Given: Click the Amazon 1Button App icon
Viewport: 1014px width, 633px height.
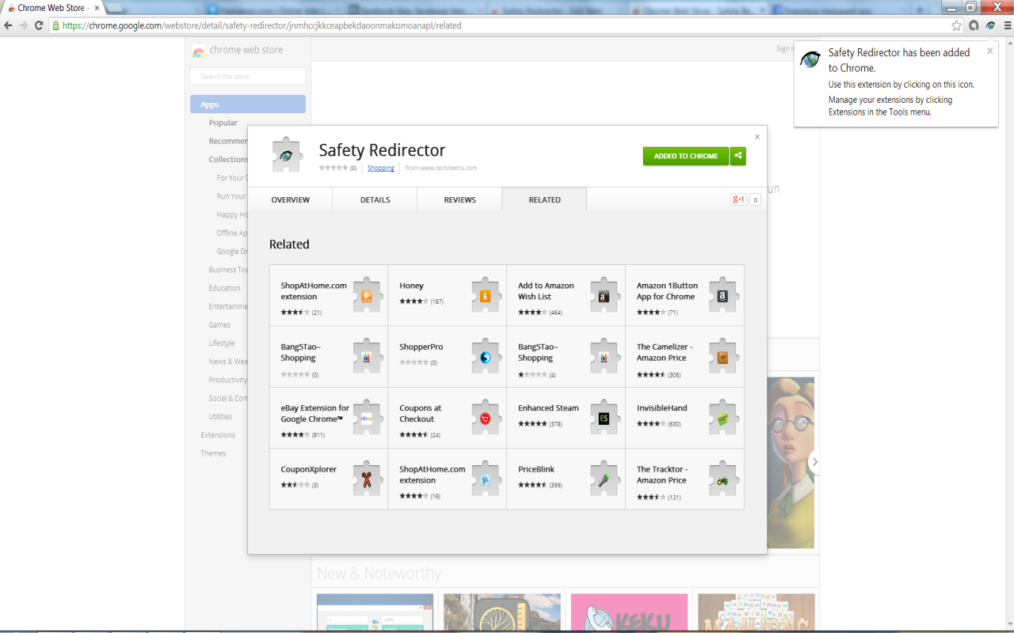Looking at the screenshot, I should click(722, 295).
